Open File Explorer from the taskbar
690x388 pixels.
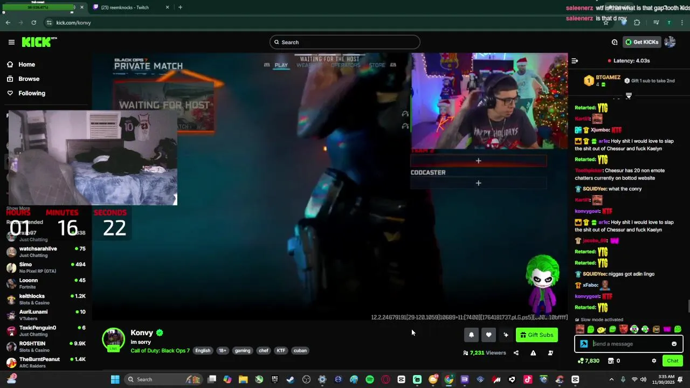pos(243,379)
